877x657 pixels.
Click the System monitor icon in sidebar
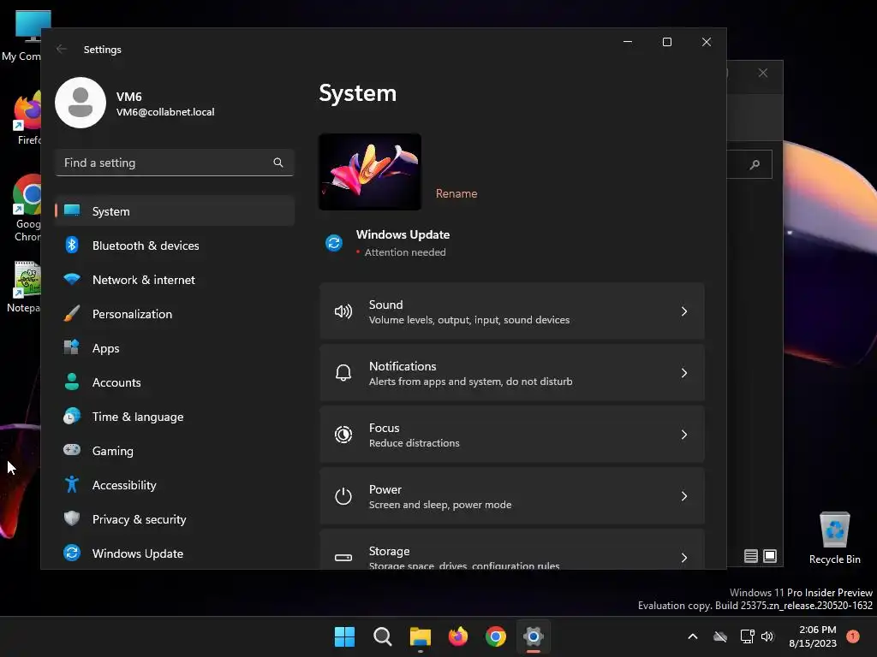click(x=72, y=210)
